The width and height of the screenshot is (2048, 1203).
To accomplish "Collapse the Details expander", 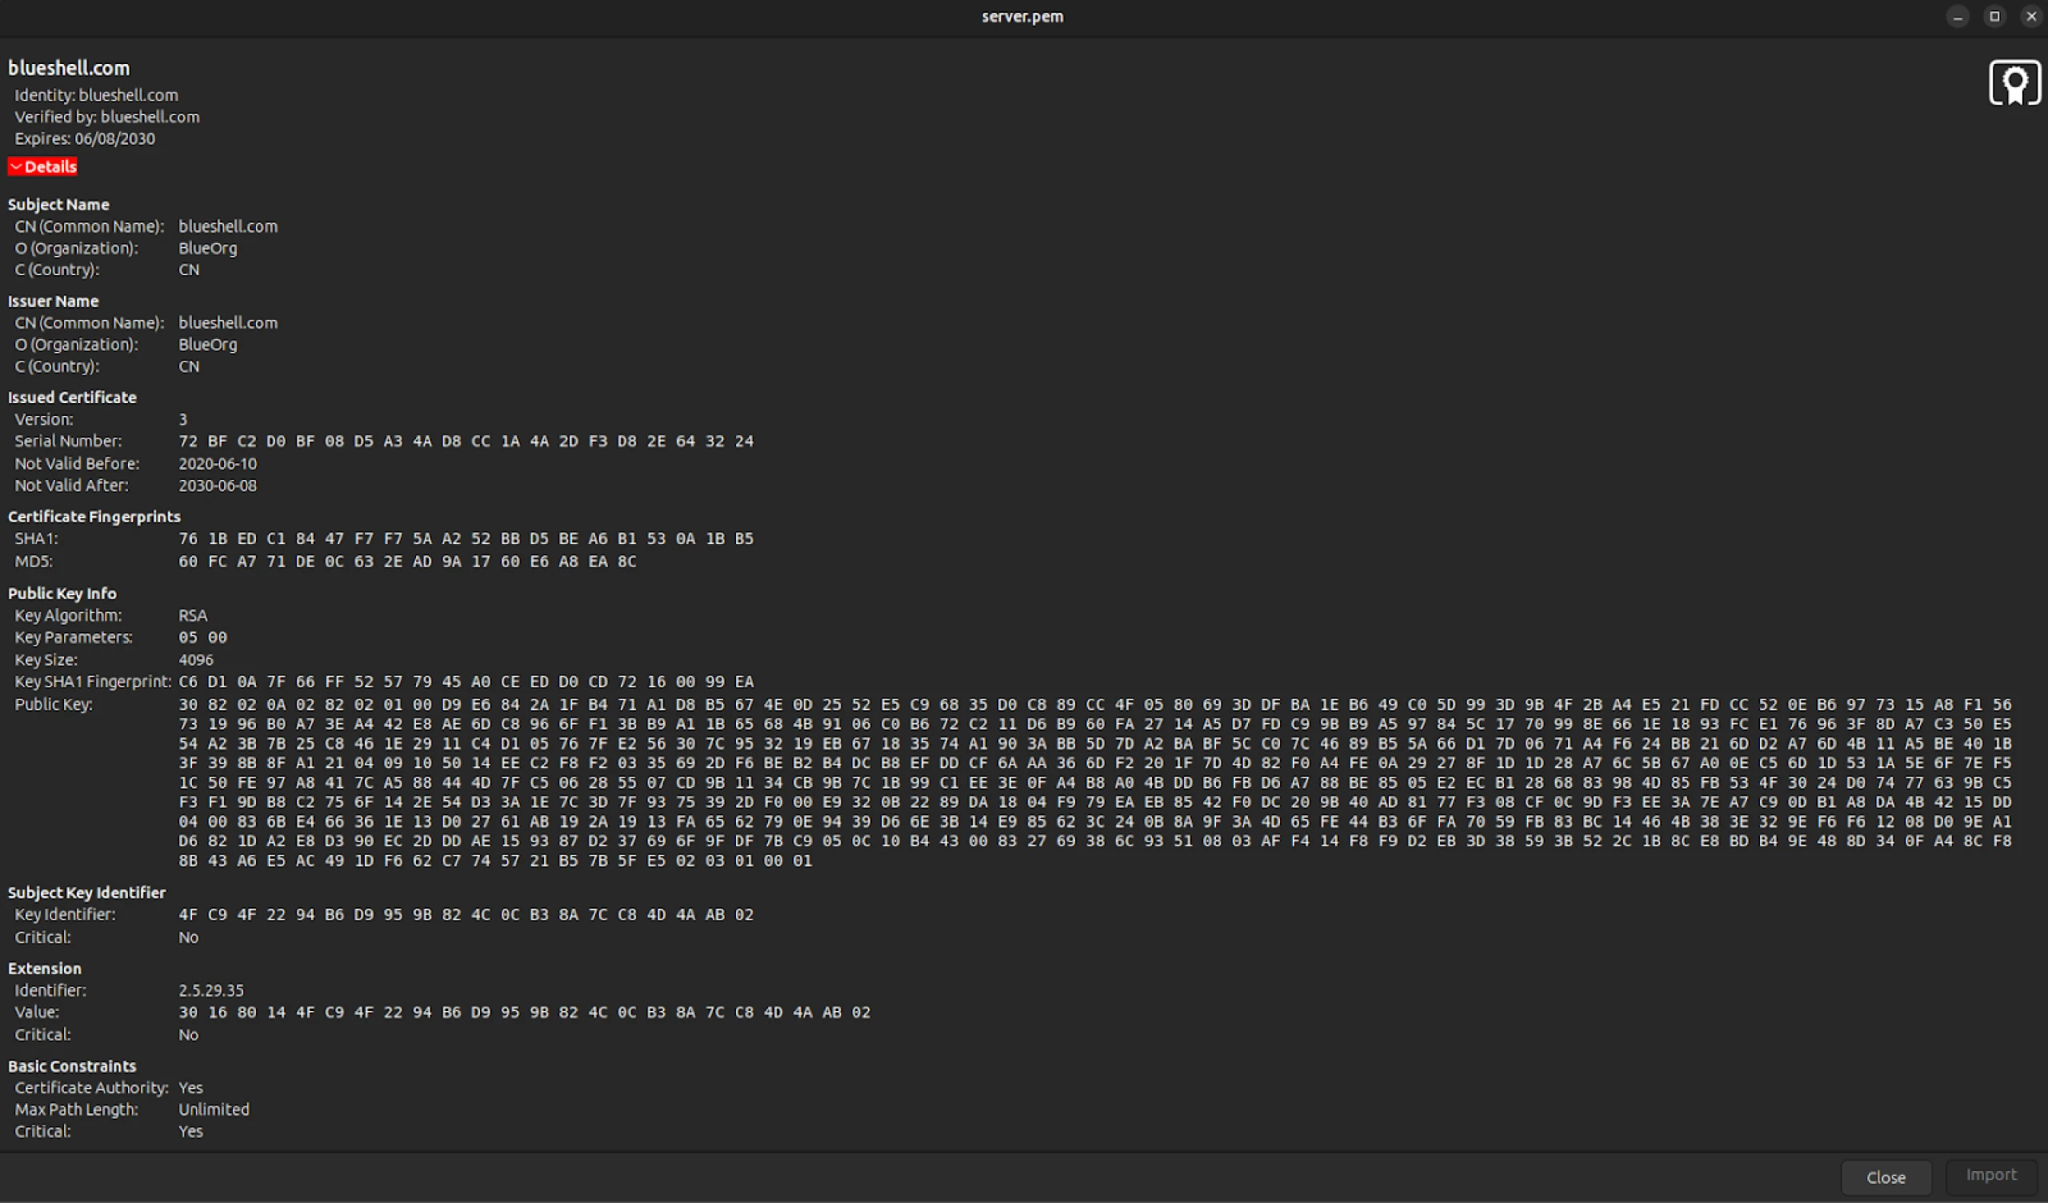I will (x=42, y=166).
